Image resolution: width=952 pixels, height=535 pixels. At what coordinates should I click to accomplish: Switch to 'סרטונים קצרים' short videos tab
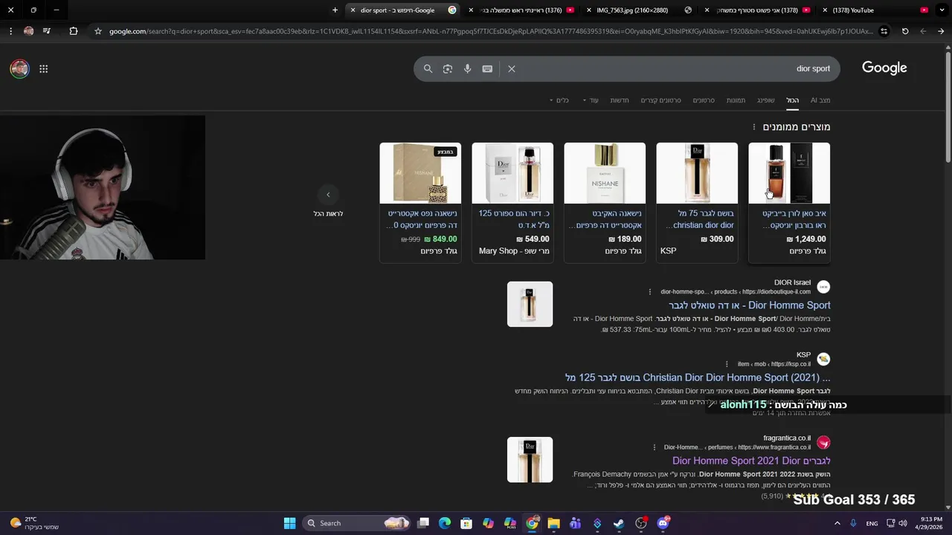click(660, 100)
